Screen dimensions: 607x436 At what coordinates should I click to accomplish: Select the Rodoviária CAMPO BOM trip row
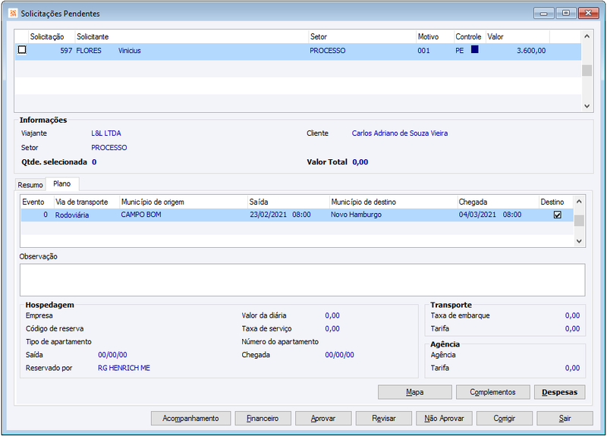297,215
